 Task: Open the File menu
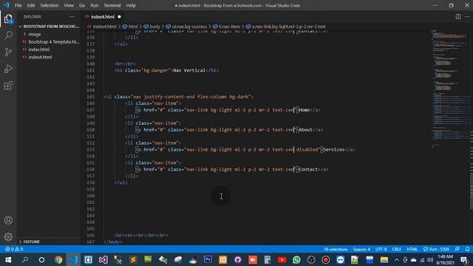18,5
